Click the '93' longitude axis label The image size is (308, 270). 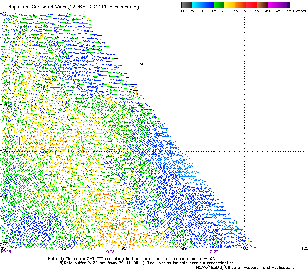[64, 248]
